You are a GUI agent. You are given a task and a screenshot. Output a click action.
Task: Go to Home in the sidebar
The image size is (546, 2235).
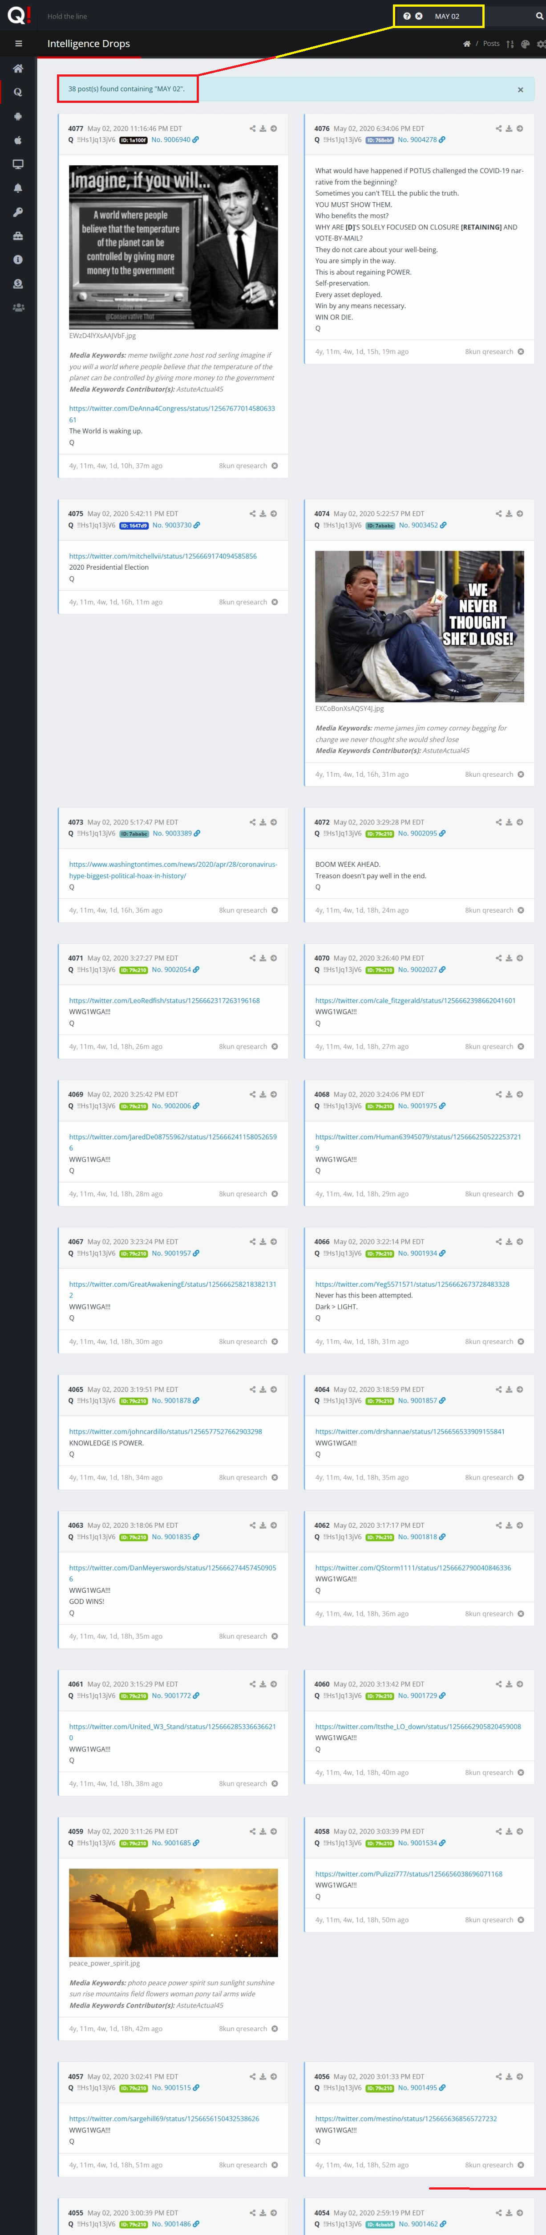click(18, 68)
